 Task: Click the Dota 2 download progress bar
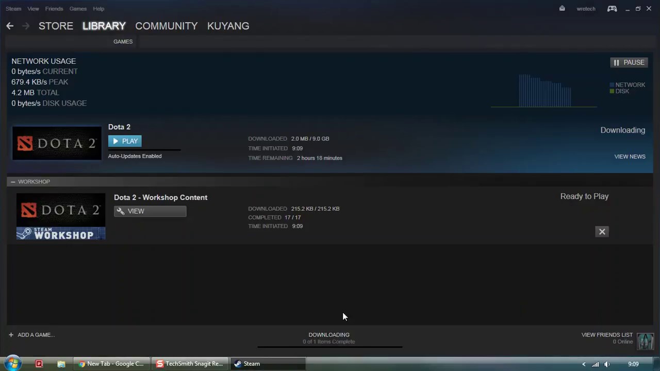(144, 150)
